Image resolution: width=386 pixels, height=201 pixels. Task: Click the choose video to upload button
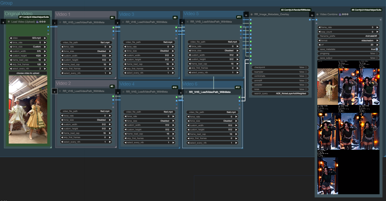pos(28,73)
